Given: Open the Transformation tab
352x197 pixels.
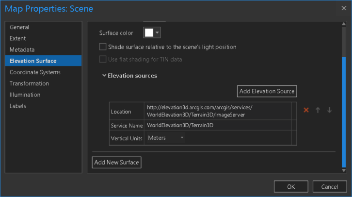Looking at the screenshot, I should (x=29, y=83).
